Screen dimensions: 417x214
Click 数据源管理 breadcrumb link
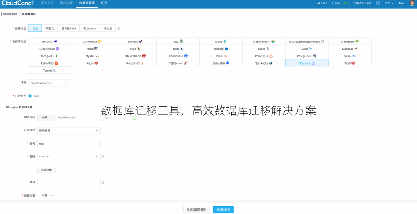(10, 14)
